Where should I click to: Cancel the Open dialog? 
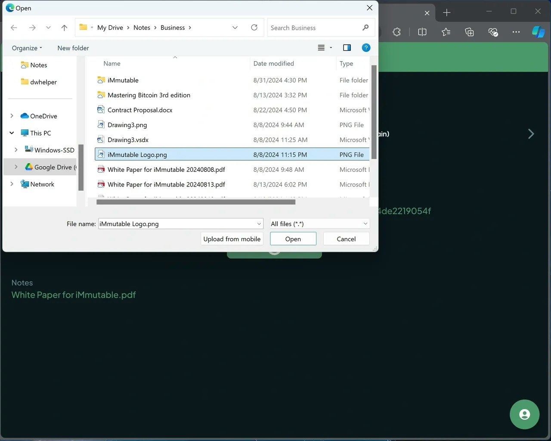(346, 239)
